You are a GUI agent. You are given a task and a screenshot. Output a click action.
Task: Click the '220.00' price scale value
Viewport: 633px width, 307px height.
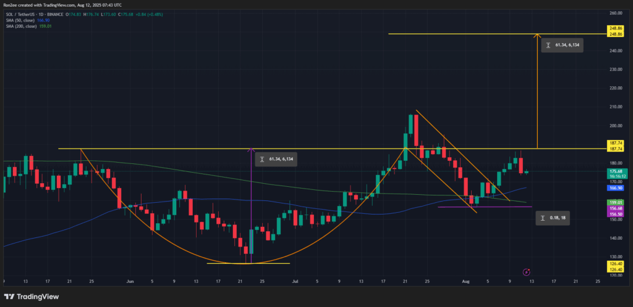click(x=615, y=88)
